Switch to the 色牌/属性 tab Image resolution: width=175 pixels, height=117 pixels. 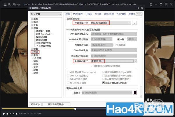pos(78,14)
